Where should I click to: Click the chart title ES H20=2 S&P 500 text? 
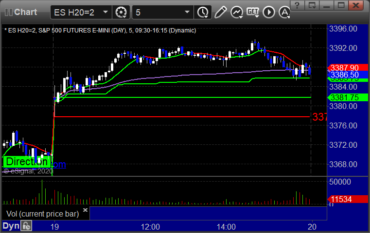100,31
